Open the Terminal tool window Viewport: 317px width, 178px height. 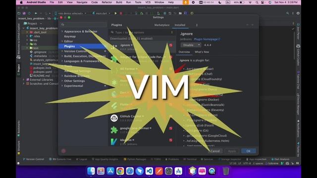[x=190, y=159]
